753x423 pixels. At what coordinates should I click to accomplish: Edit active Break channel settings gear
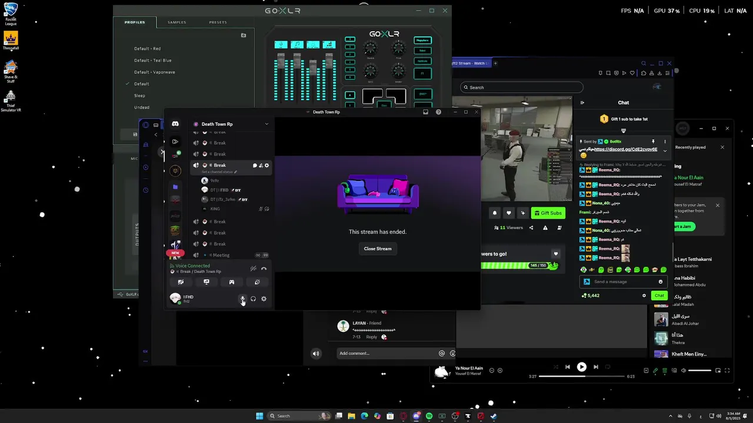click(266, 165)
